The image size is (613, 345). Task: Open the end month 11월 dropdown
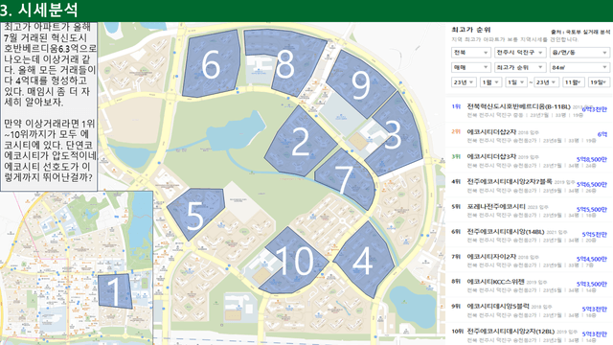coord(574,82)
